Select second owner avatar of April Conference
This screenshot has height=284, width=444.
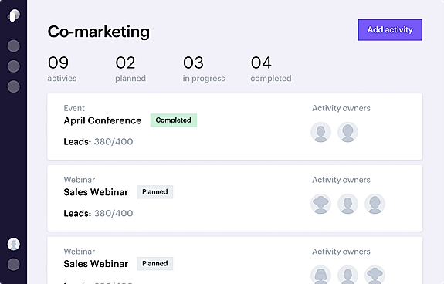point(347,132)
